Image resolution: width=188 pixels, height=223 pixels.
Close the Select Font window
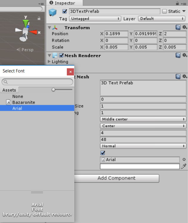[x=70, y=72]
